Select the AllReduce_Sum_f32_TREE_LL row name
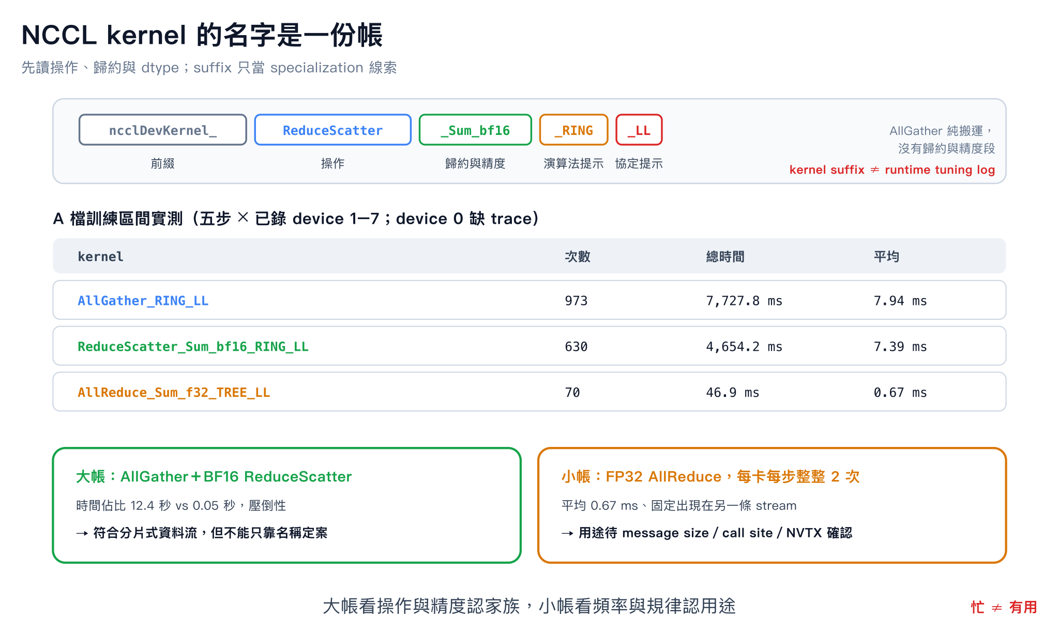The width and height of the screenshot is (1059, 635). [x=174, y=393]
